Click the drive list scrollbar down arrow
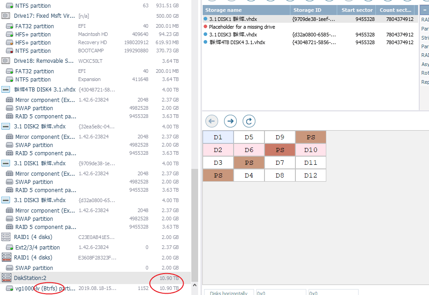Screen dimensions: 429x295 [195, 285]
